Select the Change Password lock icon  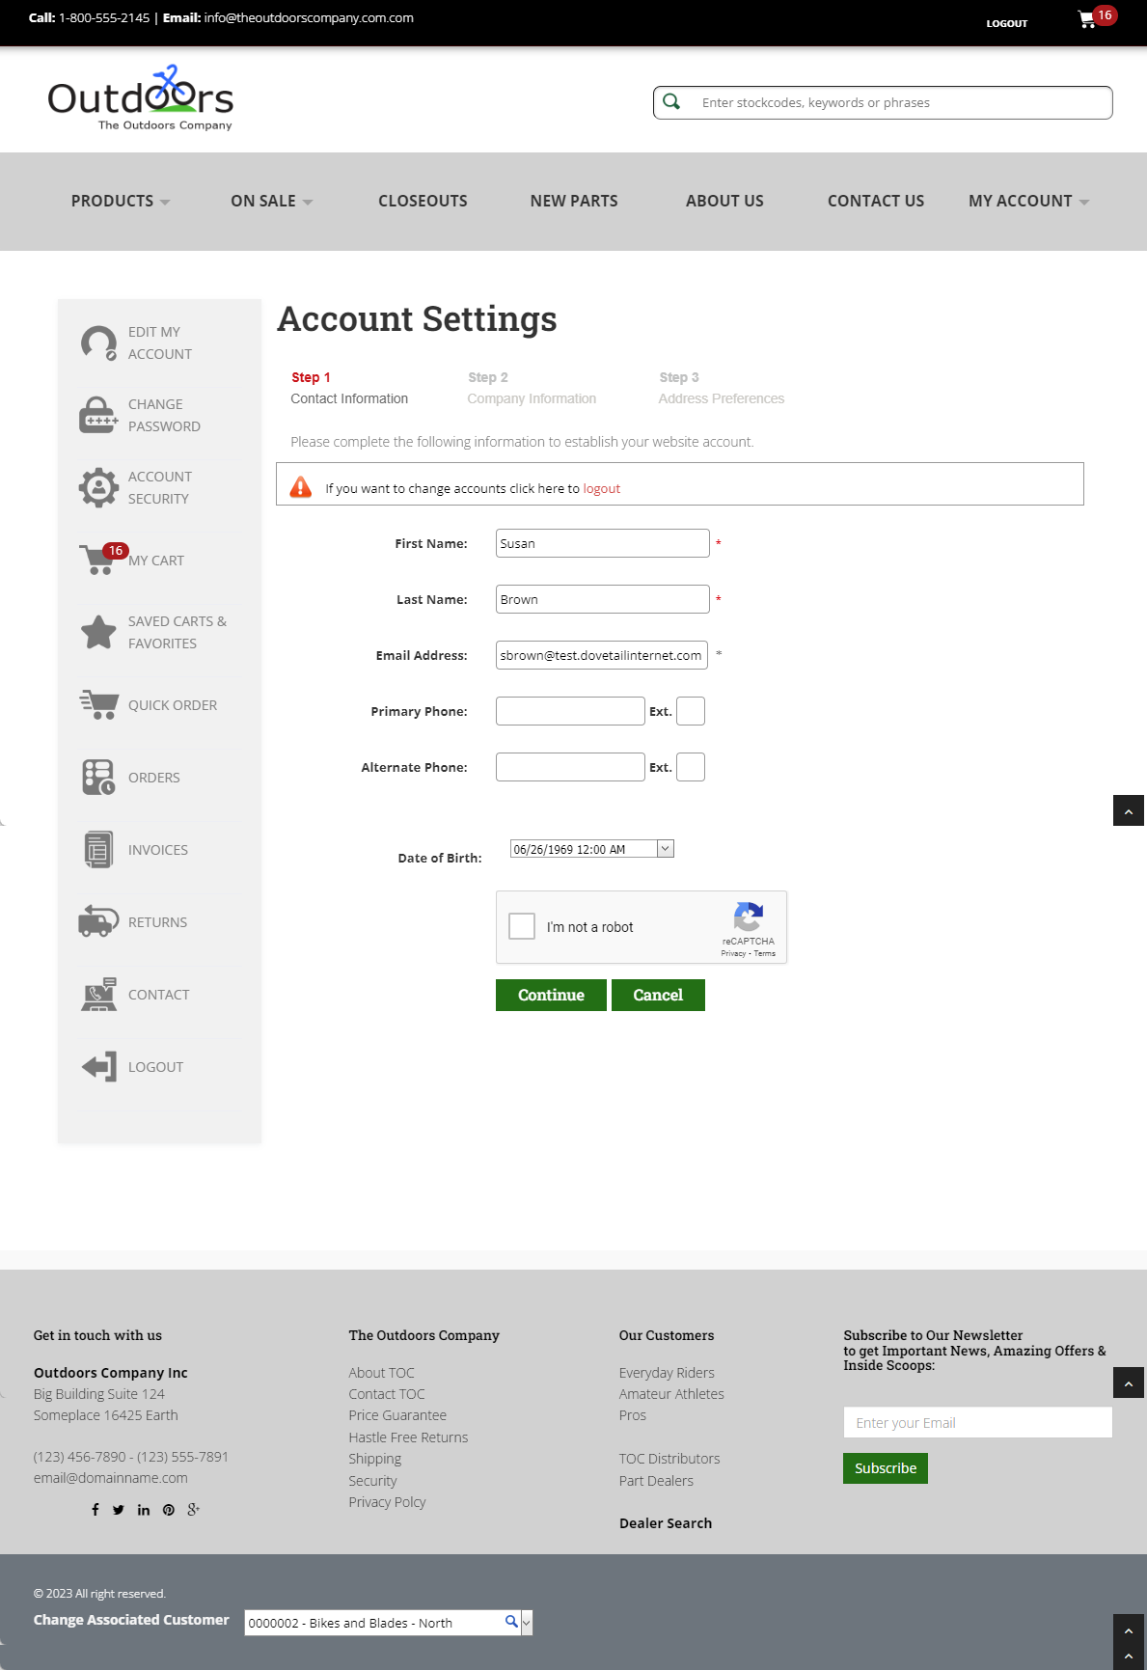point(98,415)
